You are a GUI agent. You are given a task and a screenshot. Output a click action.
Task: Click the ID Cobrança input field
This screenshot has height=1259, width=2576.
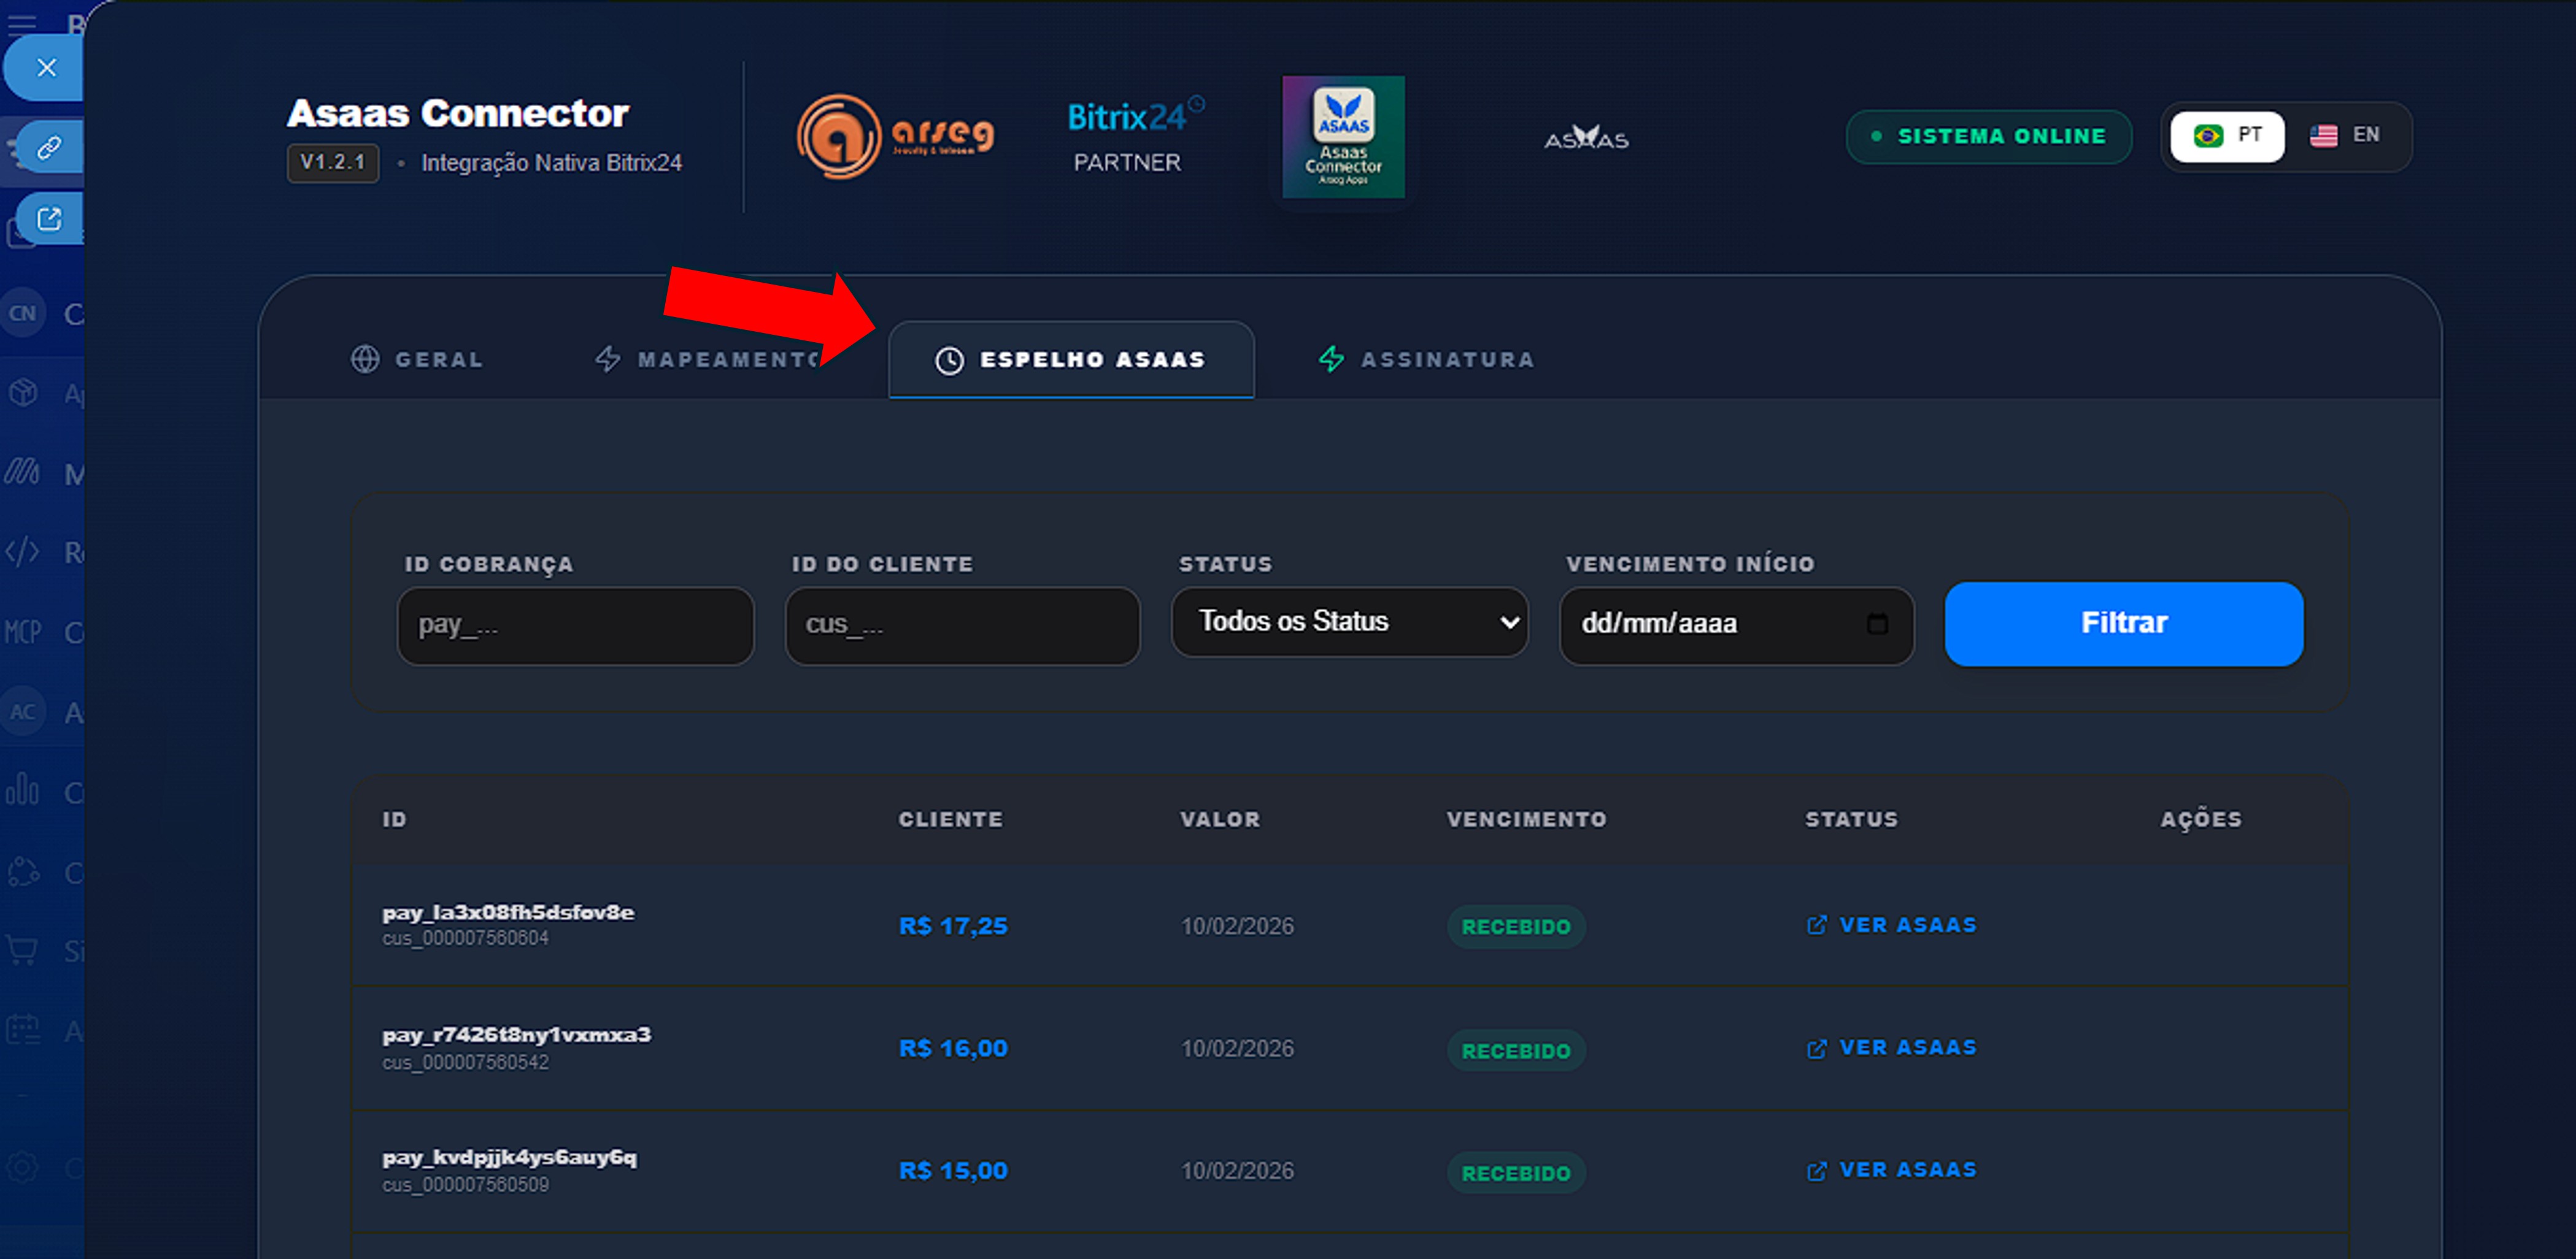575,626
